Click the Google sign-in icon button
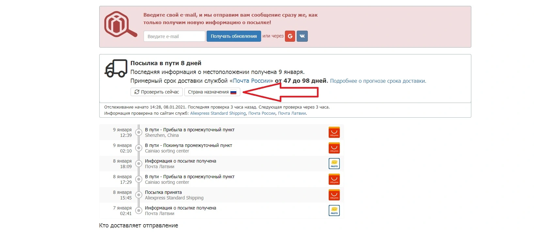 pos(290,36)
